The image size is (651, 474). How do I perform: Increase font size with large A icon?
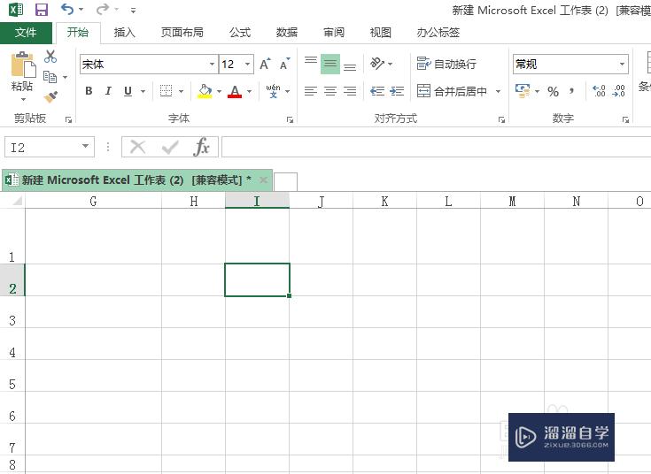coord(265,65)
